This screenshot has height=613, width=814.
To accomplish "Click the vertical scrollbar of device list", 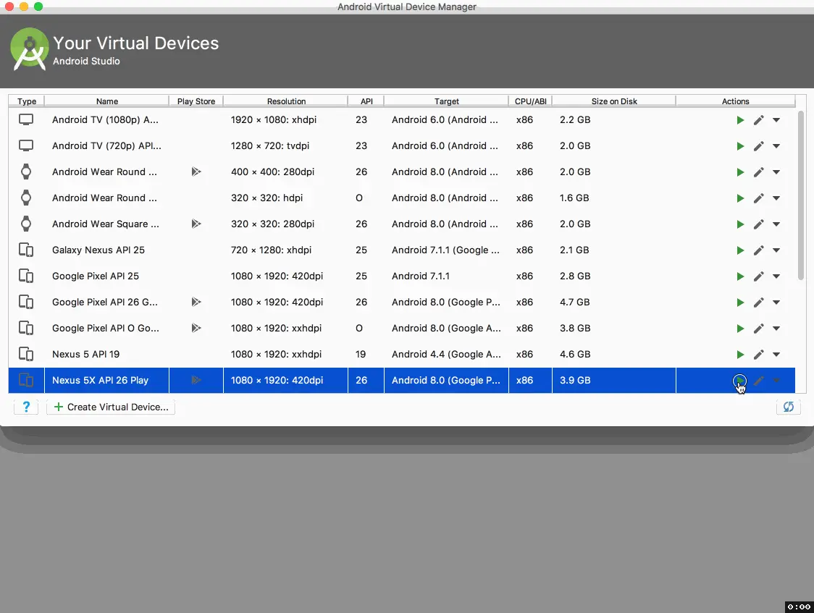I will (800, 195).
